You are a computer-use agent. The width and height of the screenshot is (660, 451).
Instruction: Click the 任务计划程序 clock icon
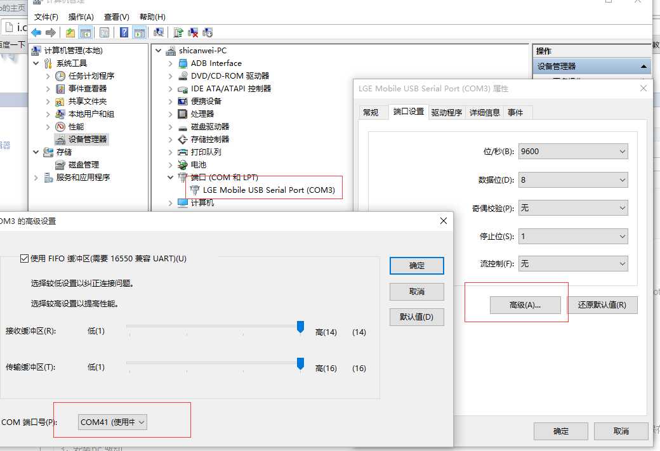tap(60, 75)
